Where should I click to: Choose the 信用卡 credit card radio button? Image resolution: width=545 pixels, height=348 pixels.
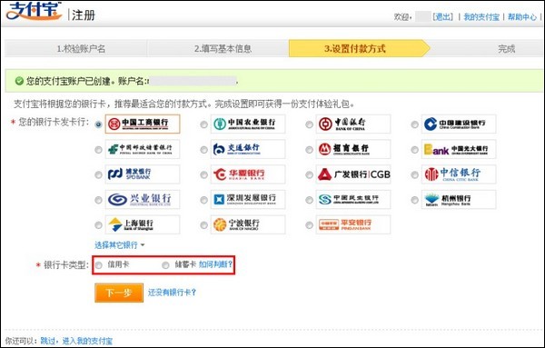99,265
